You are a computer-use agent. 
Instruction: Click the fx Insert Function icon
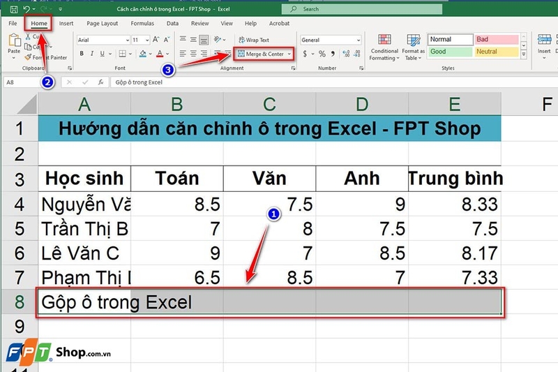(x=101, y=82)
